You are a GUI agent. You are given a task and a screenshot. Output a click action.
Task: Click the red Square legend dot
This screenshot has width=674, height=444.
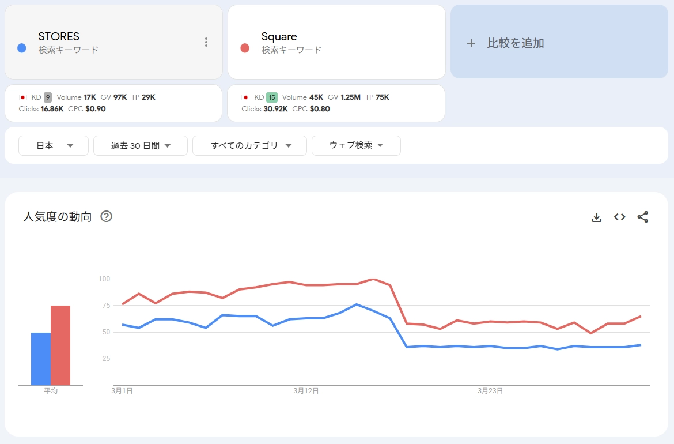click(244, 48)
